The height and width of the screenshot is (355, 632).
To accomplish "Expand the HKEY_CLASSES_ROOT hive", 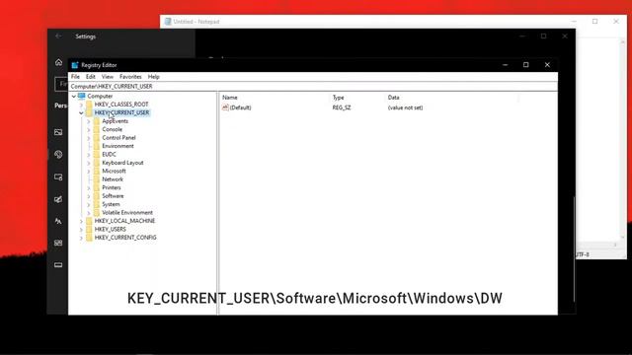I will click(x=81, y=105).
